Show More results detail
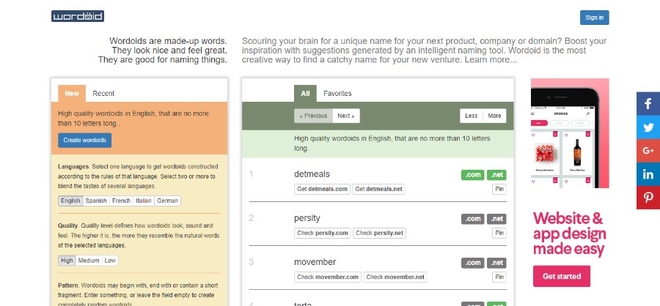The image size is (660, 306). click(x=494, y=116)
